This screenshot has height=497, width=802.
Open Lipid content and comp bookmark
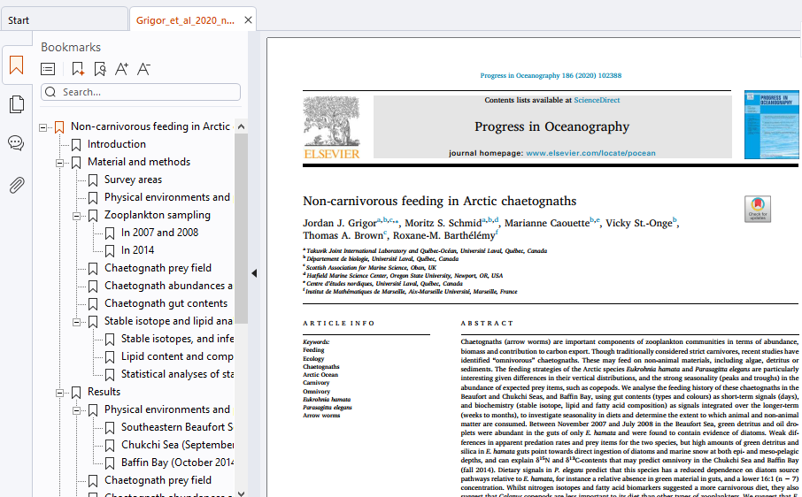pyautogui.click(x=177, y=356)
